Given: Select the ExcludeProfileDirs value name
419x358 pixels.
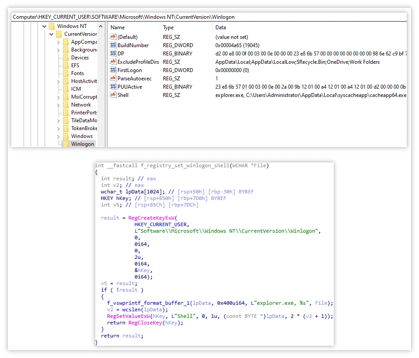Looking at the screenshot, I should click(138, 62).
